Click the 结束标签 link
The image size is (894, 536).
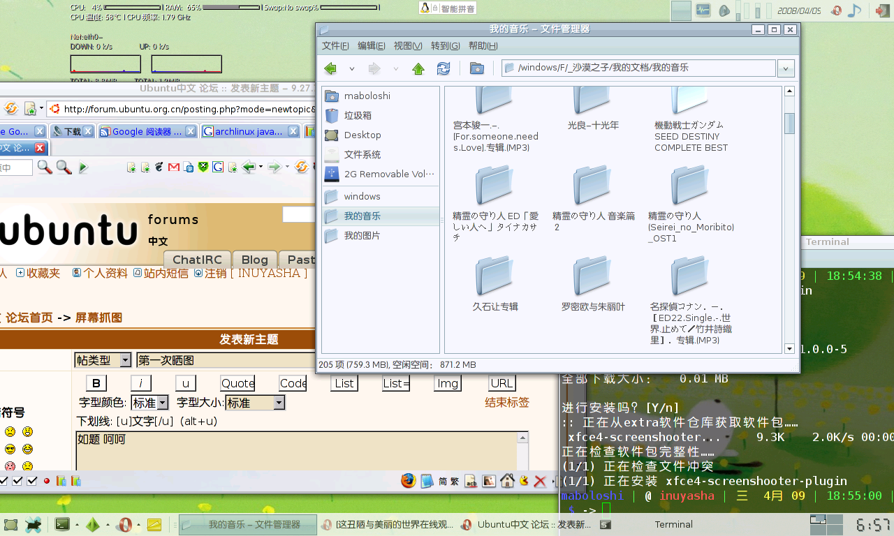point(507,403)
